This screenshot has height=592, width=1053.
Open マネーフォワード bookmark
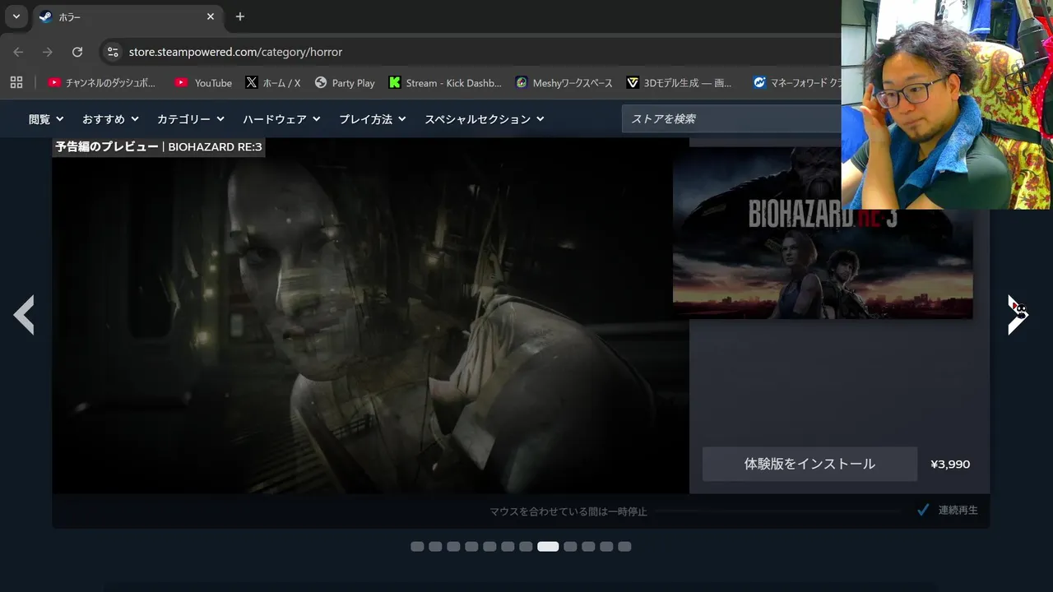796,83
